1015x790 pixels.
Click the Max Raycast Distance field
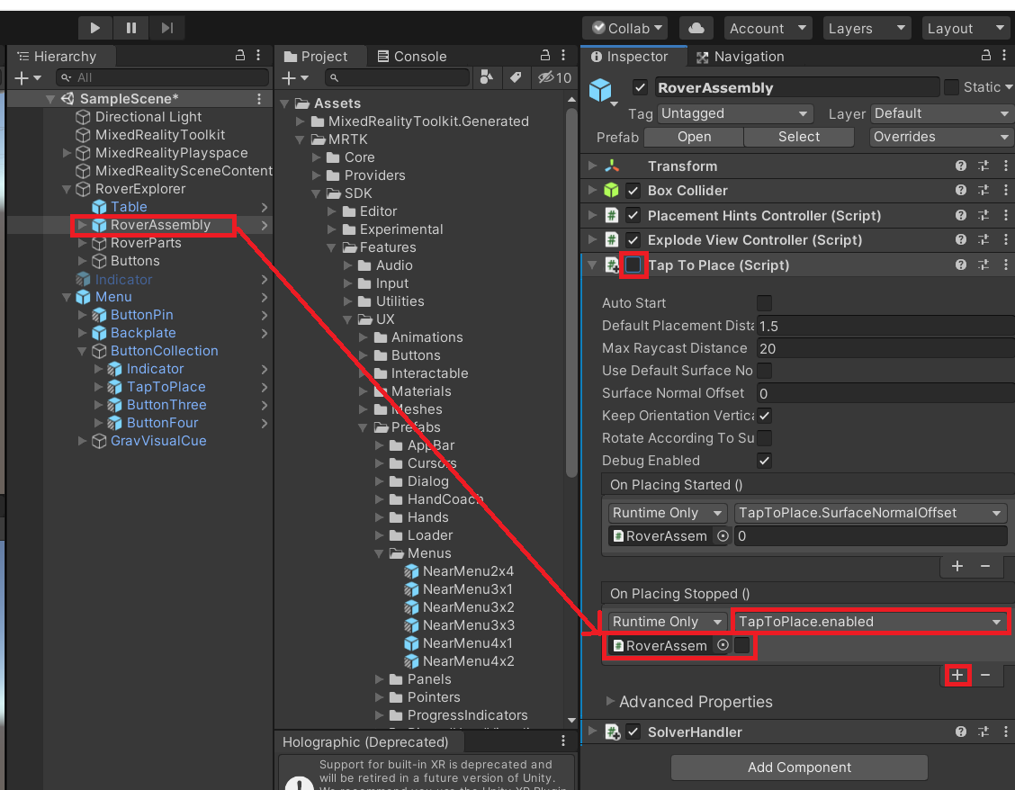click(885, 348)
